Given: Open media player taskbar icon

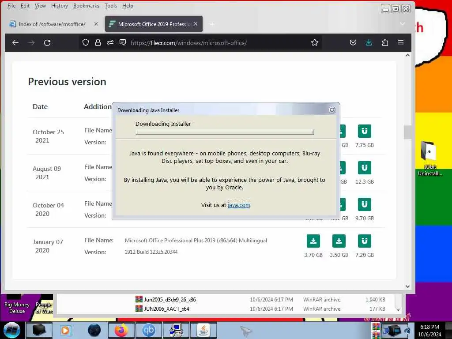Looking at the screenshot, I should (66, 330).
